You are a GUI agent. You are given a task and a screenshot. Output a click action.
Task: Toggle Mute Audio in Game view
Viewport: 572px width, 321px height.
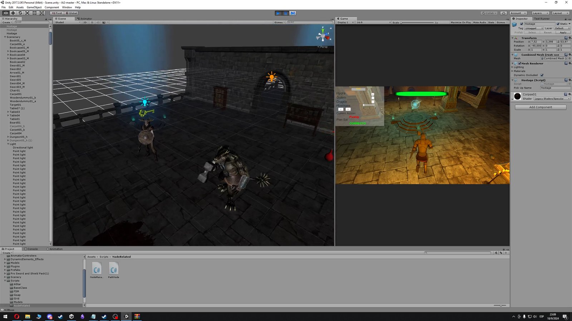click(479, 22)
